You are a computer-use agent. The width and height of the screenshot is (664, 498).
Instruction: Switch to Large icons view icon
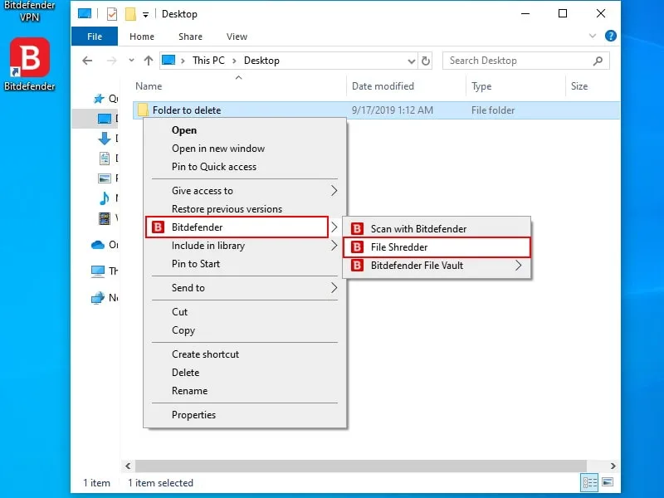(608, 482)
